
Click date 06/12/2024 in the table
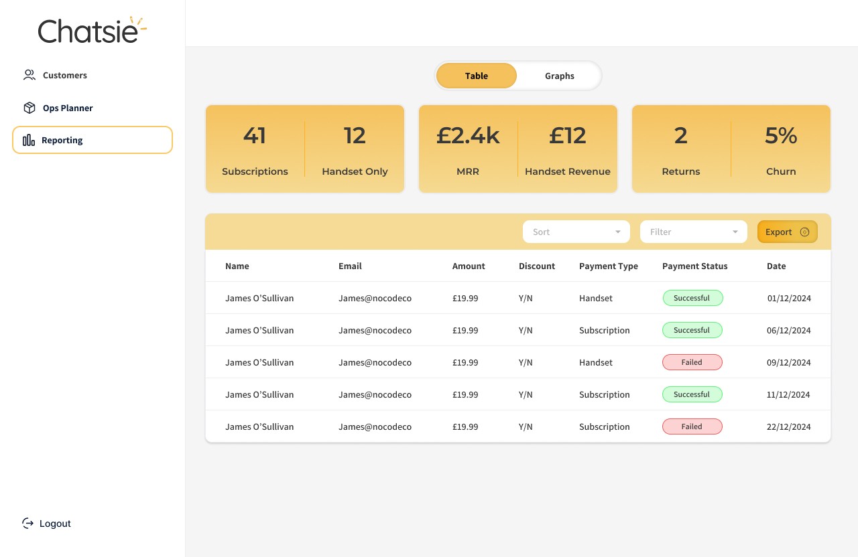pos(789,330)
